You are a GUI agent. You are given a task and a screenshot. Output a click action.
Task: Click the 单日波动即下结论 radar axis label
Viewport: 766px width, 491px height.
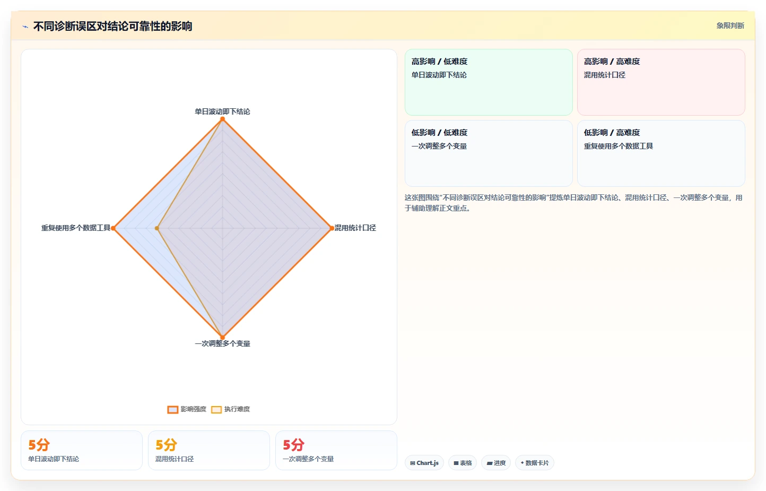(222, 111)
